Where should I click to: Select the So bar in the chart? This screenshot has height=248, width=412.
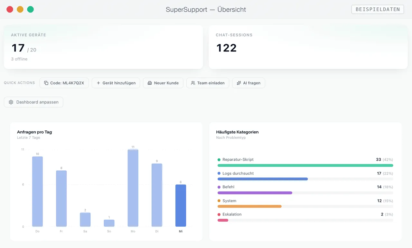pos(109,223)
